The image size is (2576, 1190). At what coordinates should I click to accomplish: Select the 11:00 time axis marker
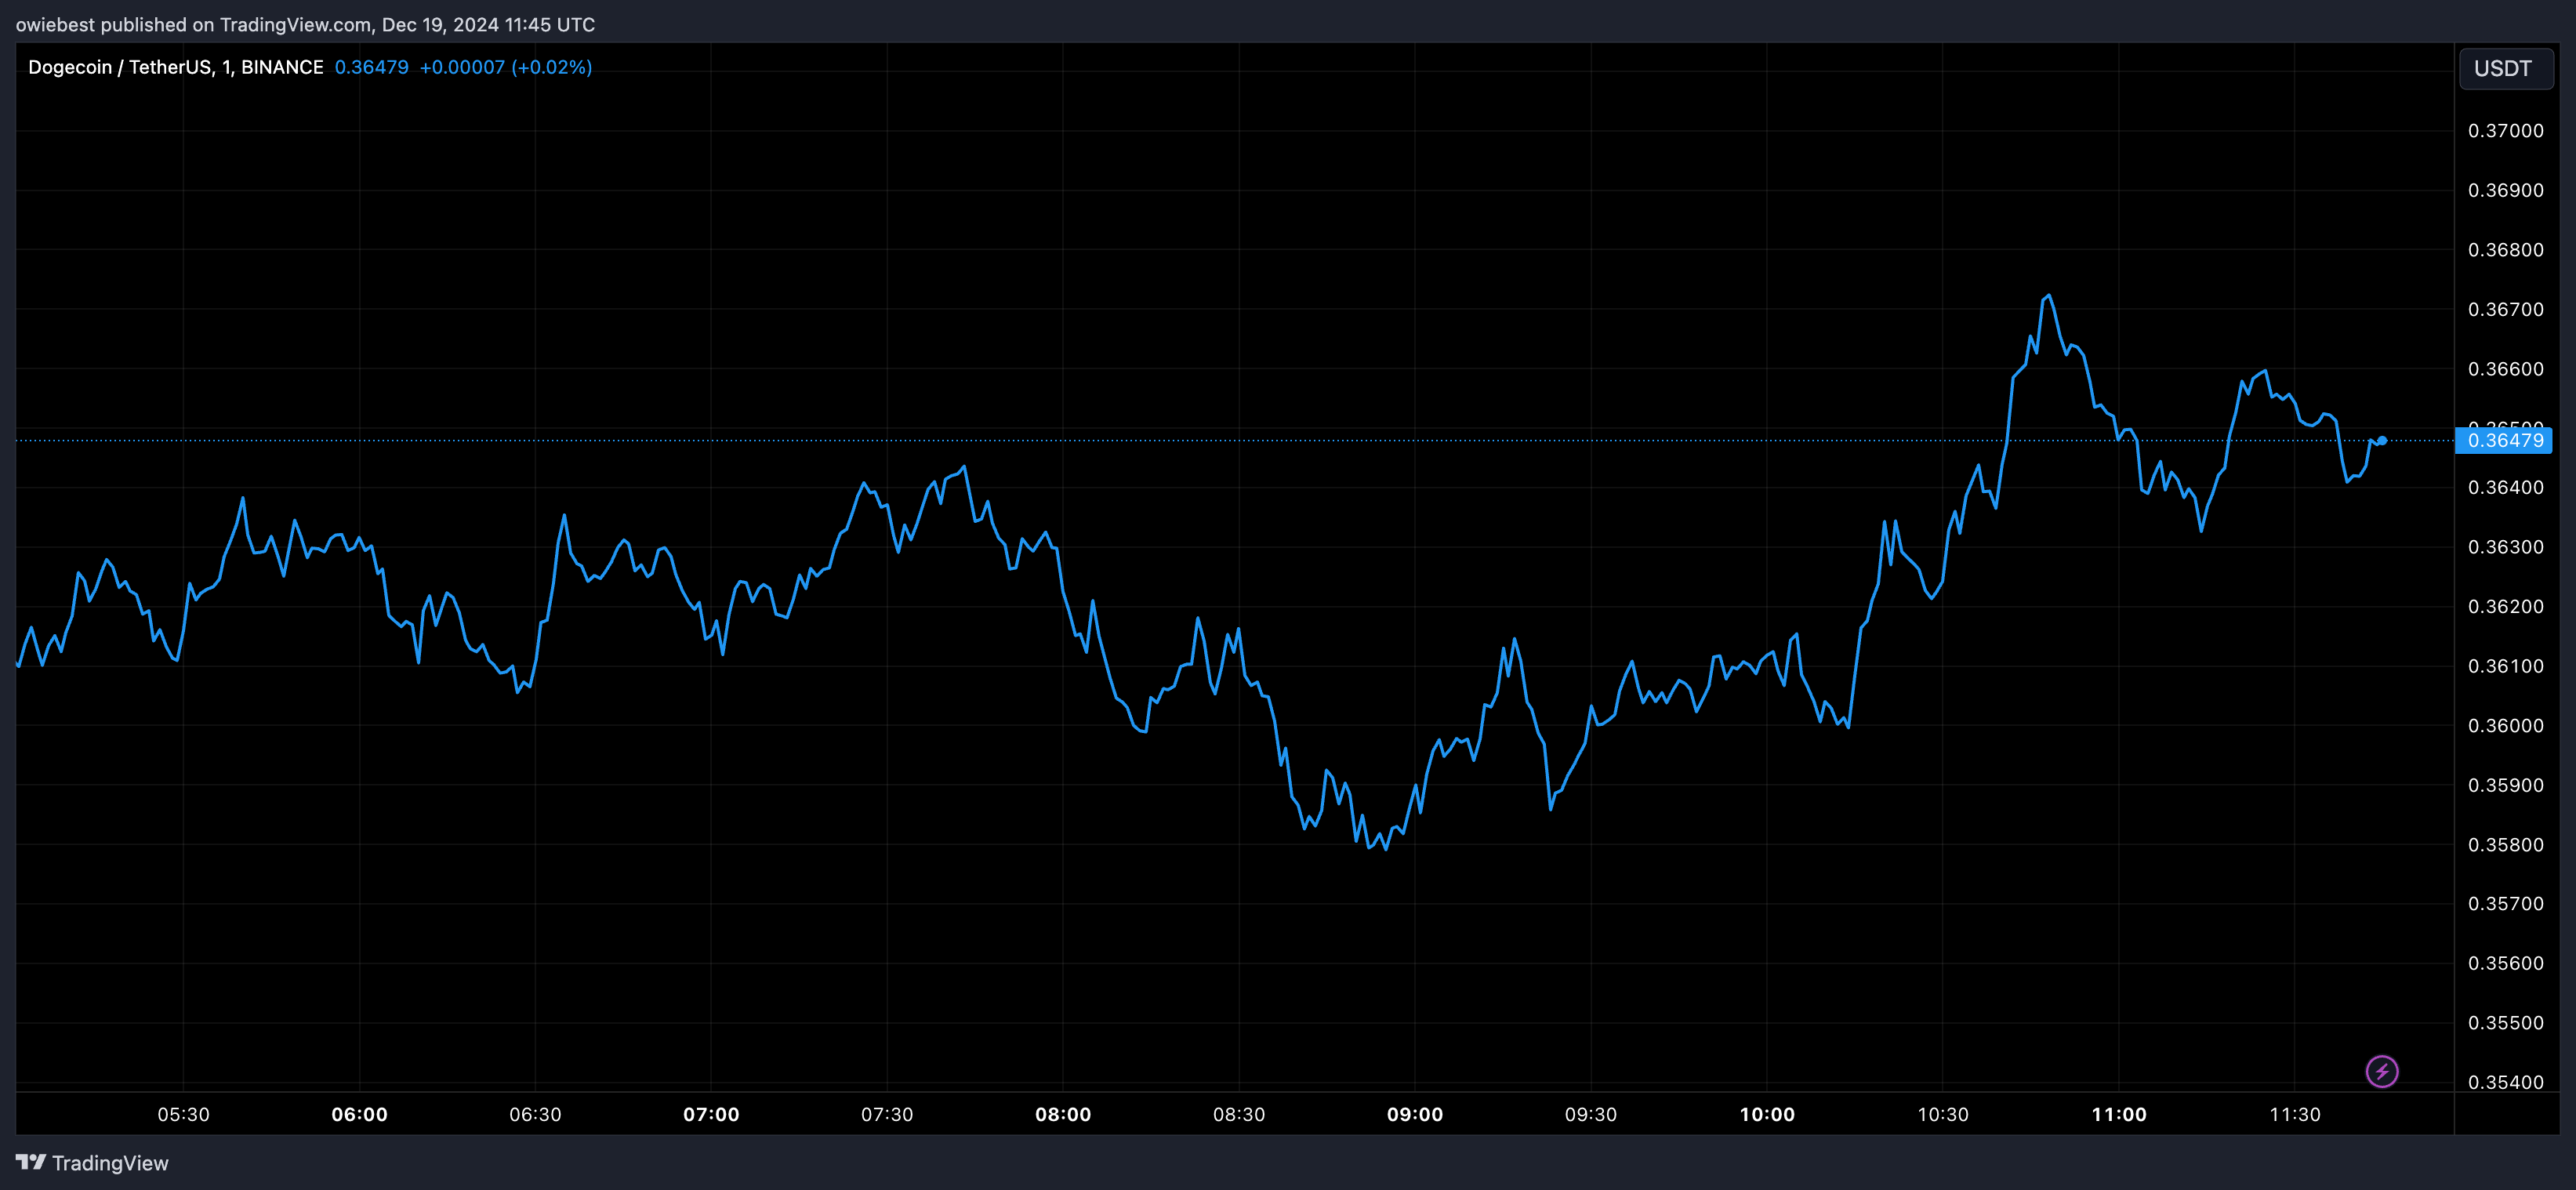2118,1114
